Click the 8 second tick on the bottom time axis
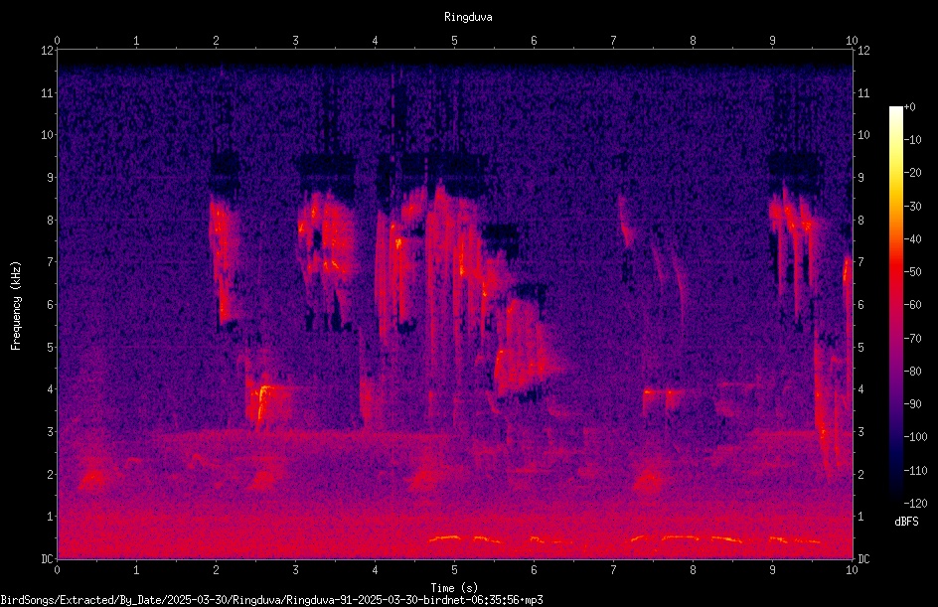 click(x=693, y=570)
